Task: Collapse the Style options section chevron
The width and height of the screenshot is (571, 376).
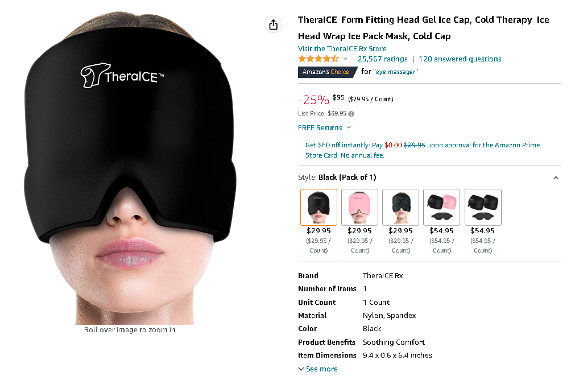Action: click(x=556, y=177)
